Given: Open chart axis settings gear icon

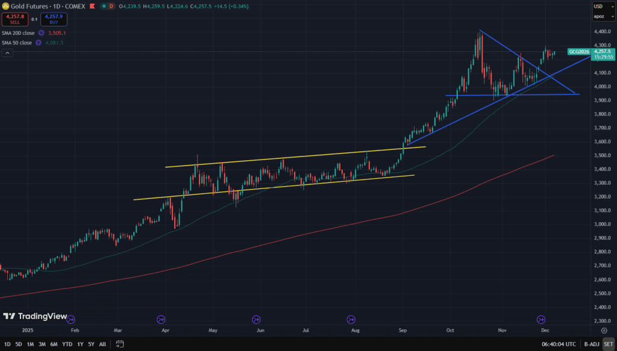Looking at the screenshot, I should point(604,330).
